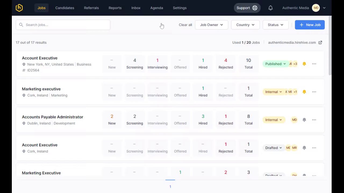Click MD avatar on Accounts Payable Administrator row
344x193 pixels.
pos(295,120)
